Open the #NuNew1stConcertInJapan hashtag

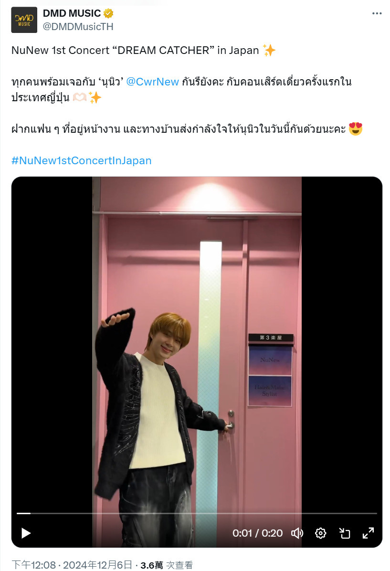(82, 160)
